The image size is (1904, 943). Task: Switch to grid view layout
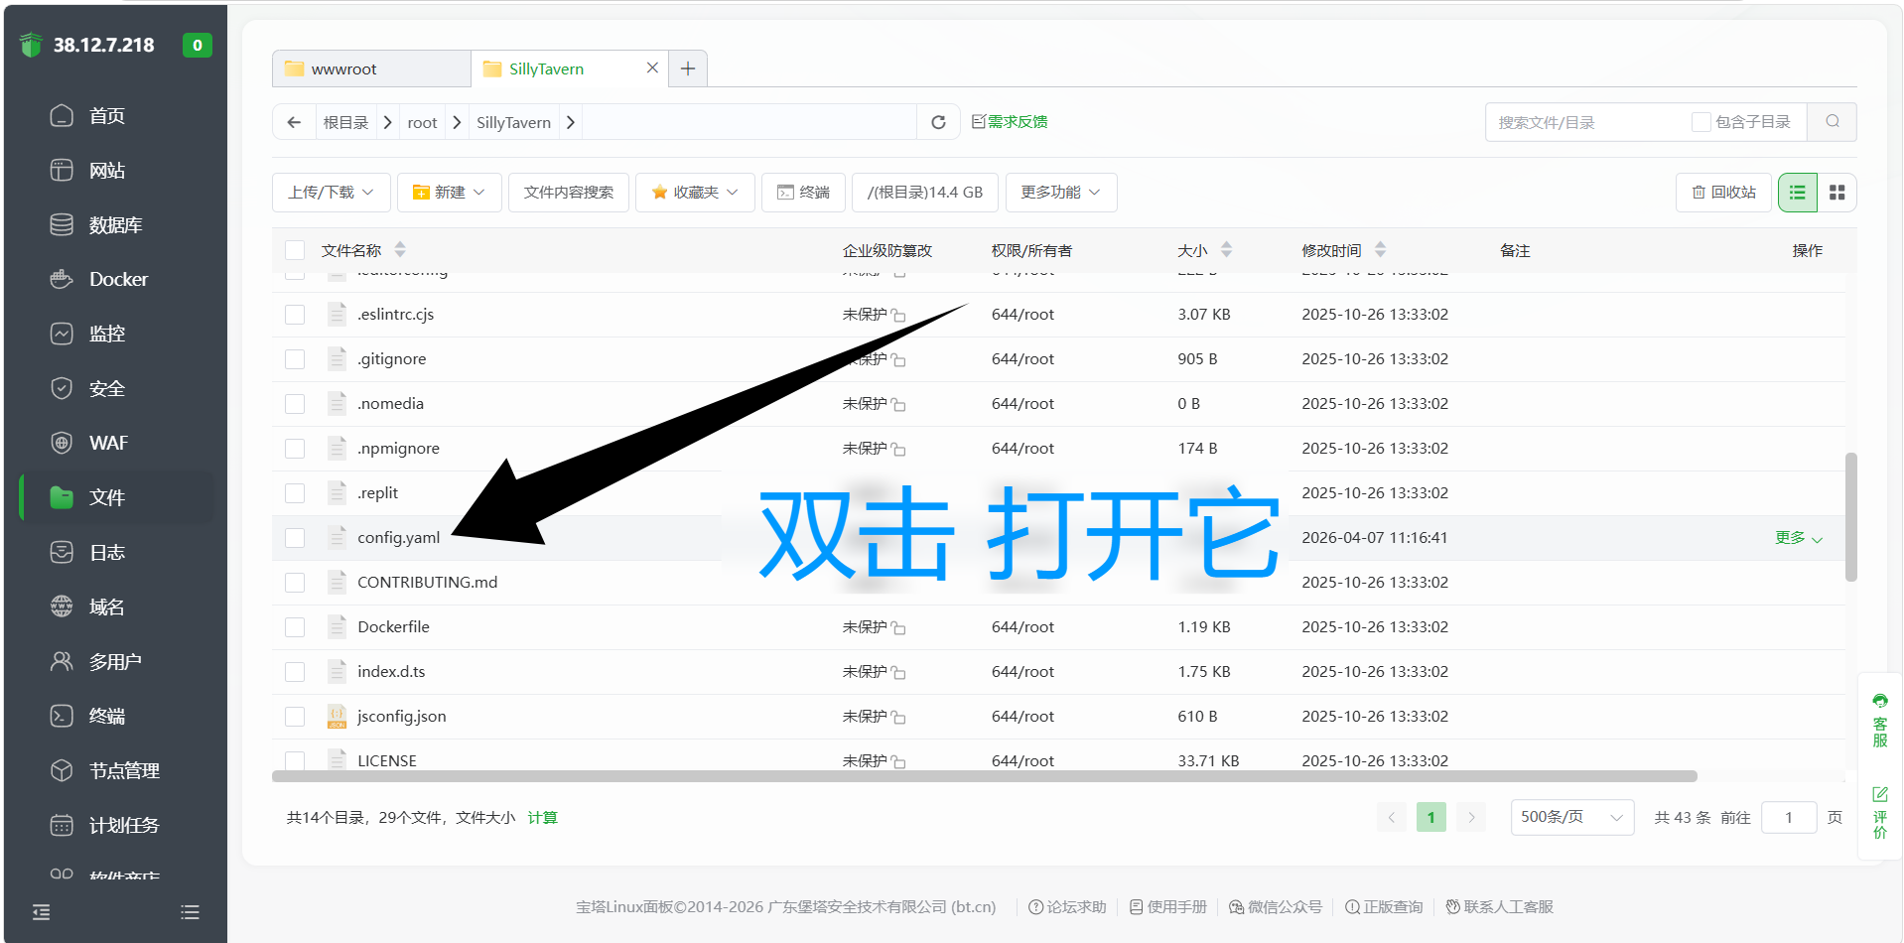tap(1836, 193)
